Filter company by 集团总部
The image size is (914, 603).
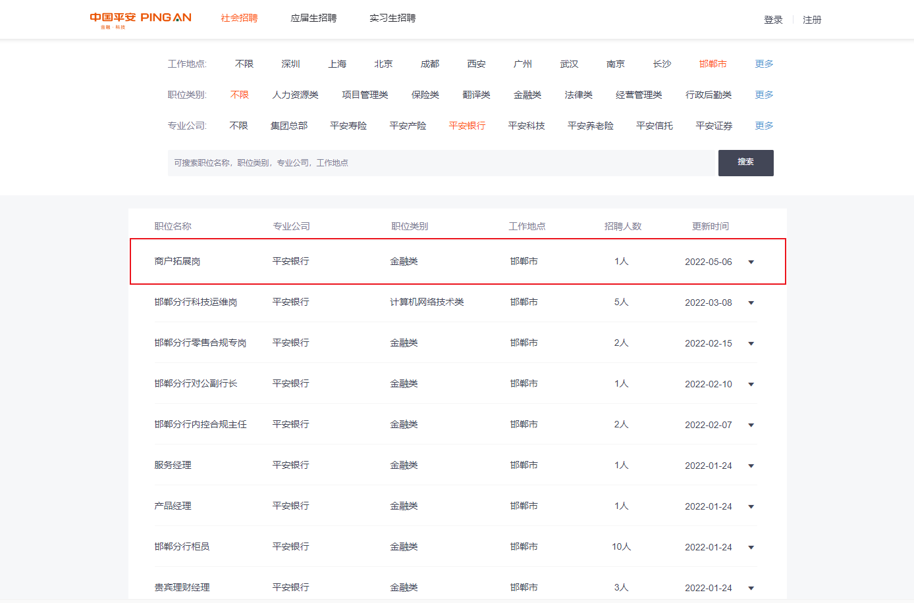click(289, 126)
